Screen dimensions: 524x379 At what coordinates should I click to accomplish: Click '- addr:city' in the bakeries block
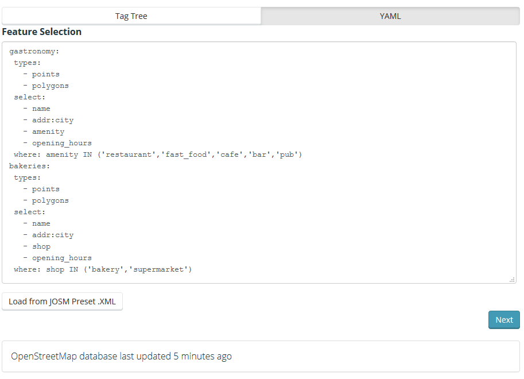pyautogui.click(x=49, y=235)
